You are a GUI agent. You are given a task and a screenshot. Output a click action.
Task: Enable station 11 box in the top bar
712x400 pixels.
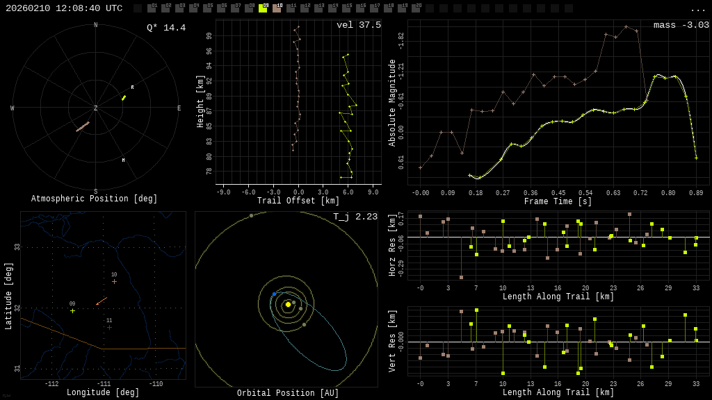click(291, 8)
